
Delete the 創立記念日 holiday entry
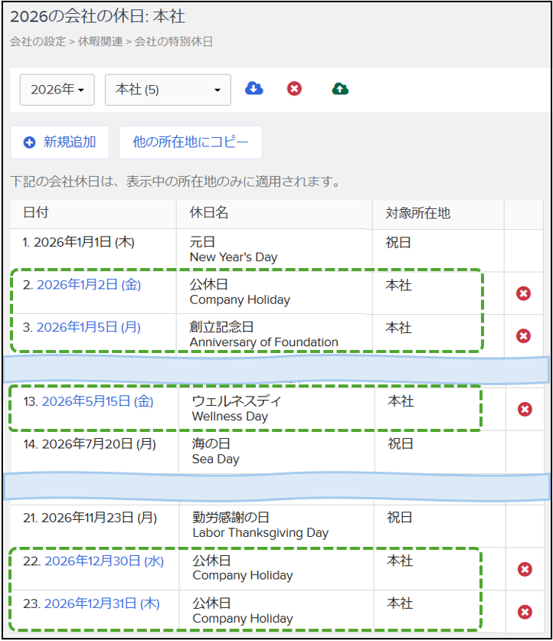524,336
